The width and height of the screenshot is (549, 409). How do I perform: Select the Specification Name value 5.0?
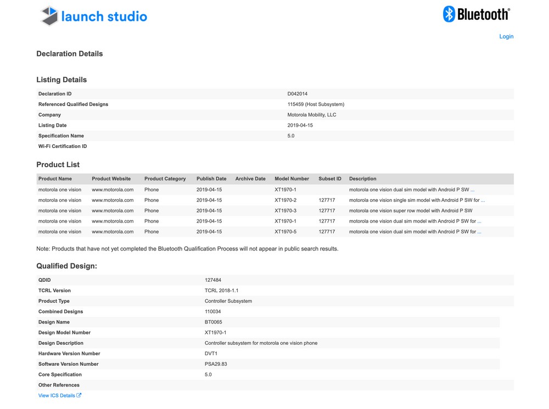click(291, 135)
